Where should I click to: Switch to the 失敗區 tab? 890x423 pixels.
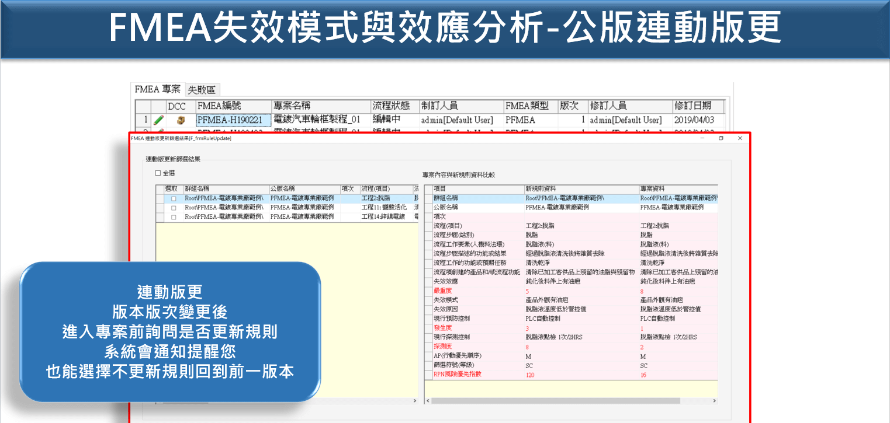click(202, 90)
